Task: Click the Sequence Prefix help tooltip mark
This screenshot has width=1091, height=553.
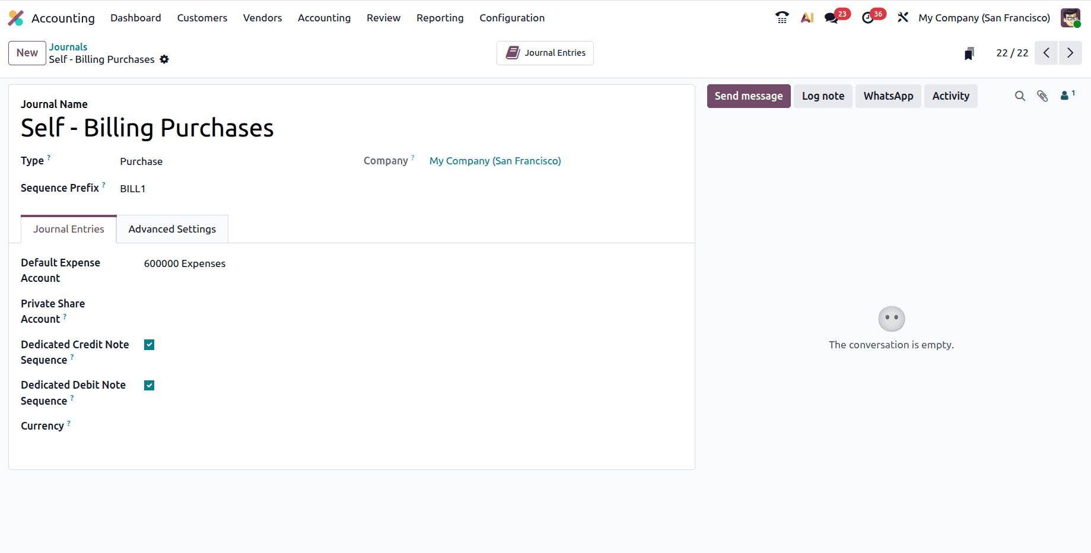Action: (104, 185)
